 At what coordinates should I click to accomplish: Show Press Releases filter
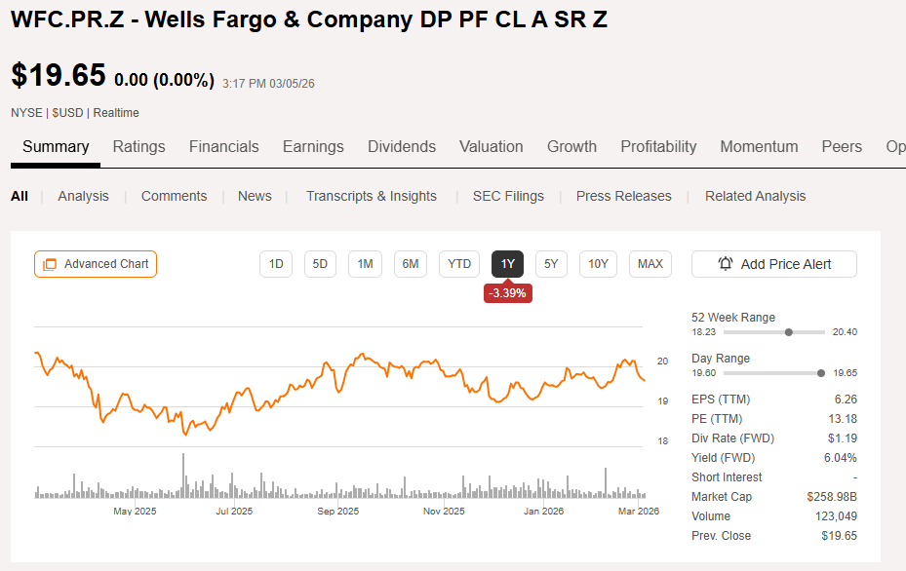point(623,196)
